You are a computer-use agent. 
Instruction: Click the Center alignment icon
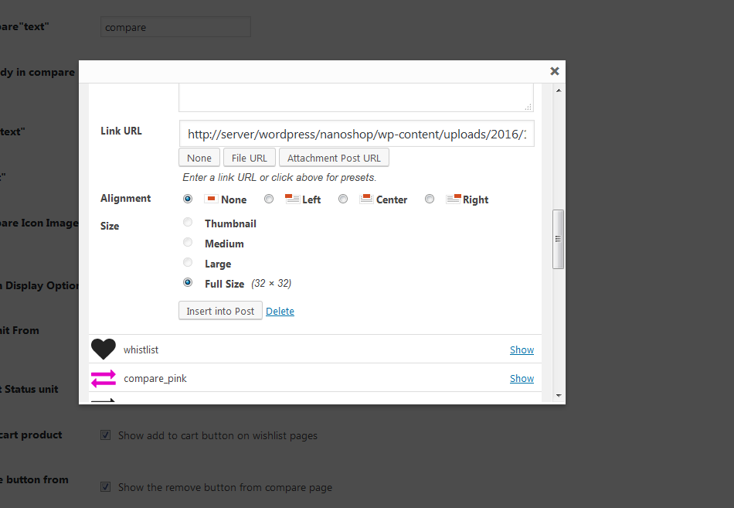366,199
